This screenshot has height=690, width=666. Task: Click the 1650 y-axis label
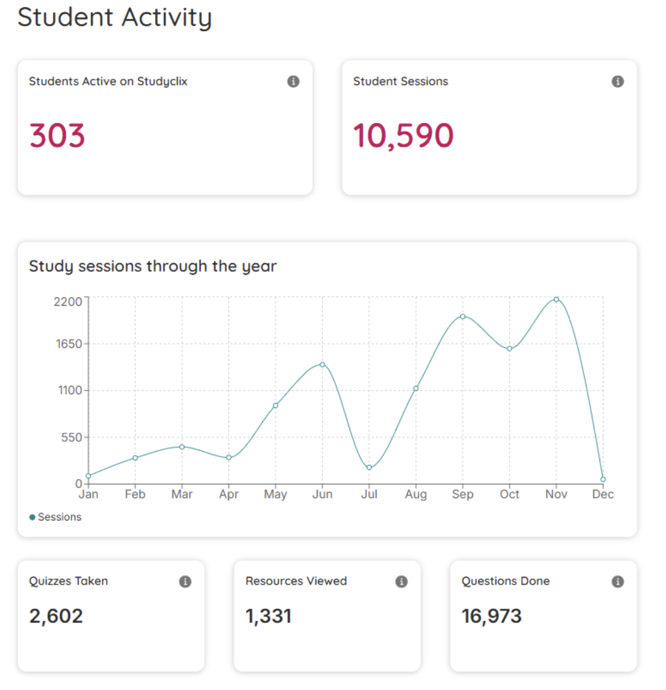tap(69, 344)
